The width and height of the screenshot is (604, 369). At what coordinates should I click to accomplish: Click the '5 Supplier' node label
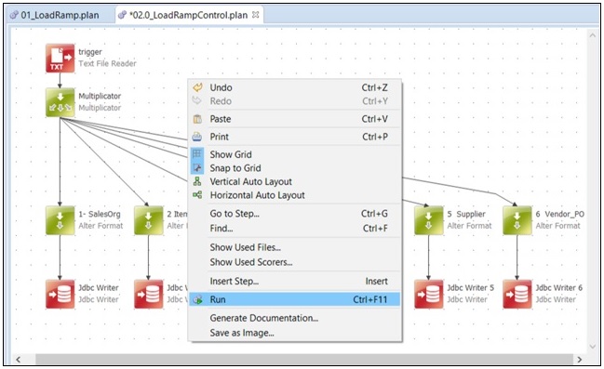(466, 214)
